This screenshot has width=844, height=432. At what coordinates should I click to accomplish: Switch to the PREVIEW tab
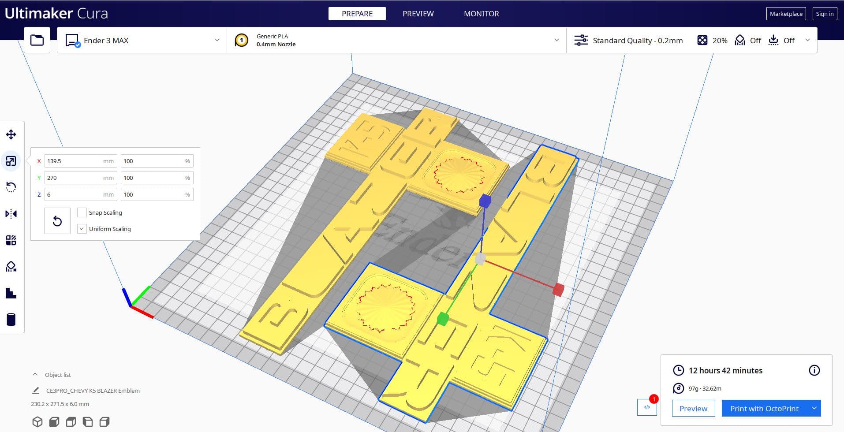click(418, 14)
